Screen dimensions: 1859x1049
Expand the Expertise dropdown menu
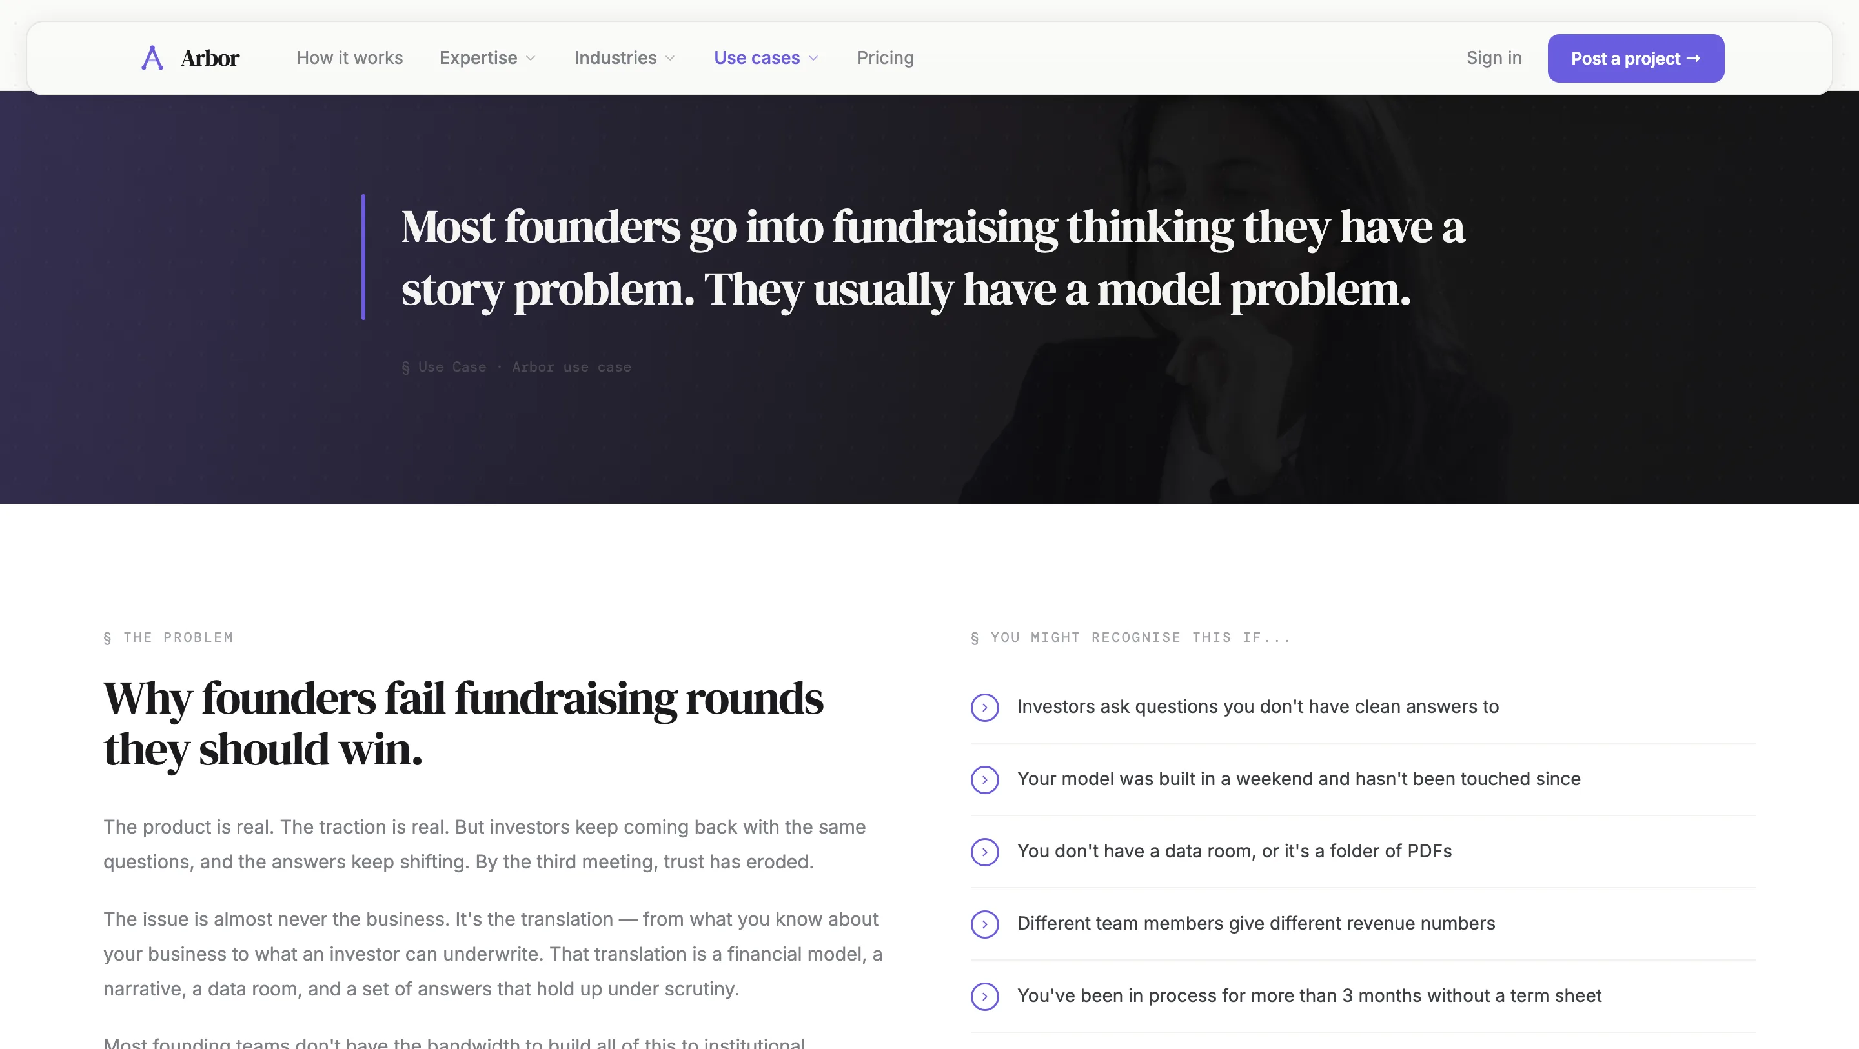pyautogui.click(x=487, y=57)
